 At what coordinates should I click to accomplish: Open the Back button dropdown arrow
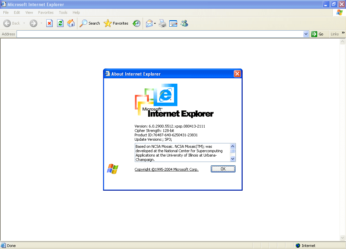(x=24, y=23)
